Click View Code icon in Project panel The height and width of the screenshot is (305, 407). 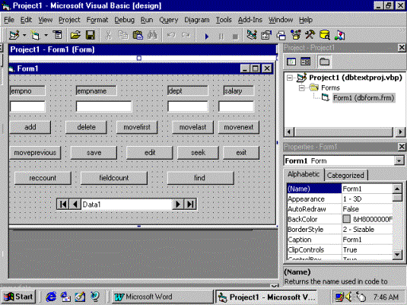tap(291, 62)
